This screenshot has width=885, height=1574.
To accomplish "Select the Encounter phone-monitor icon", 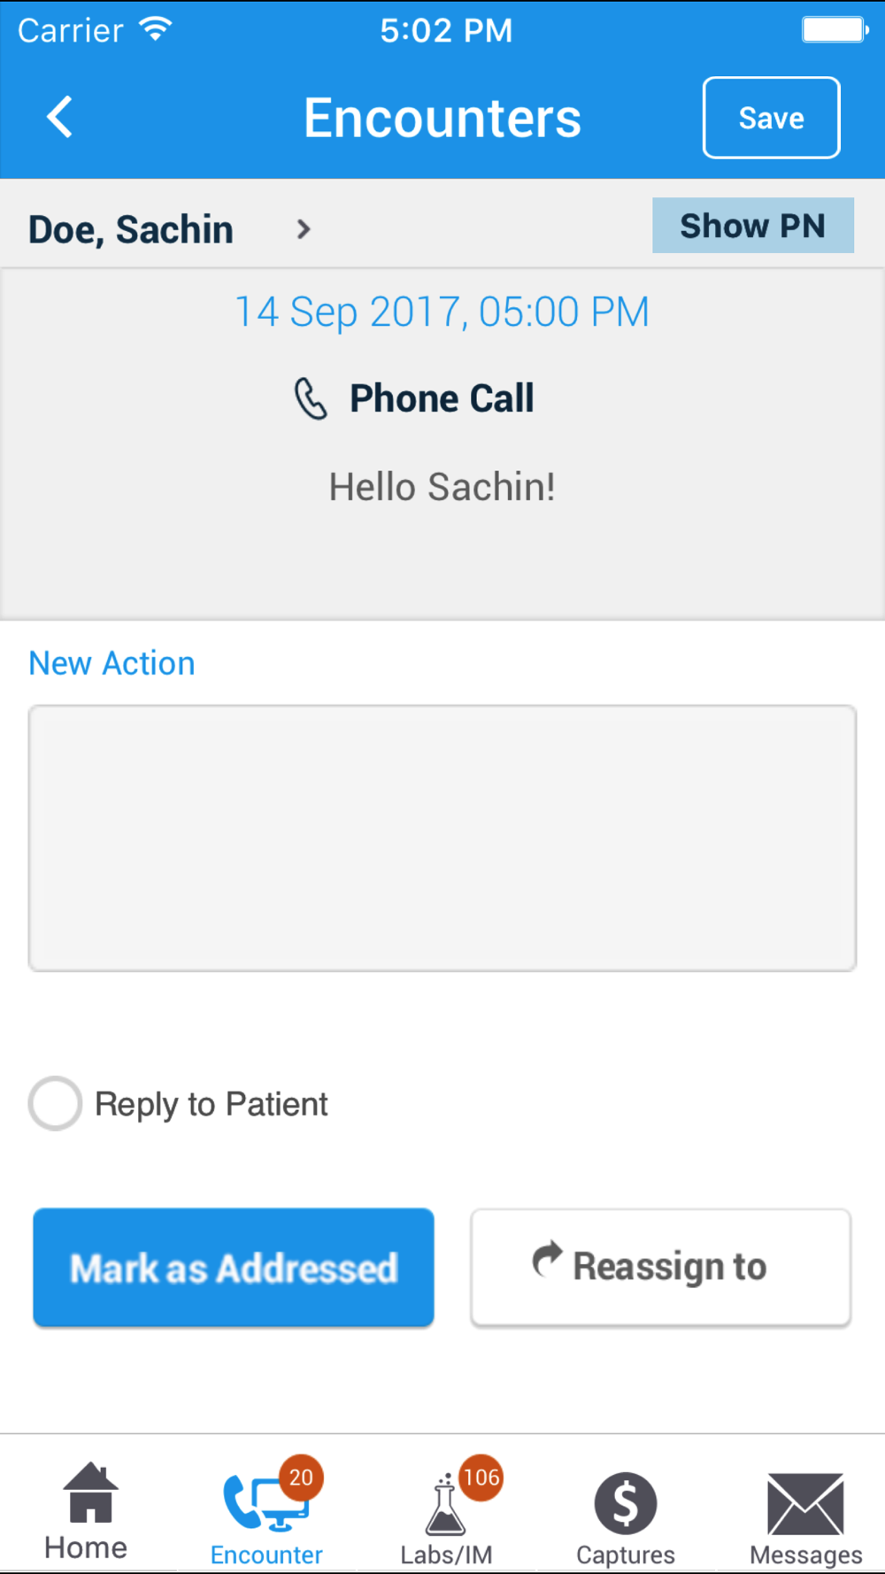I will (265, 1501).
